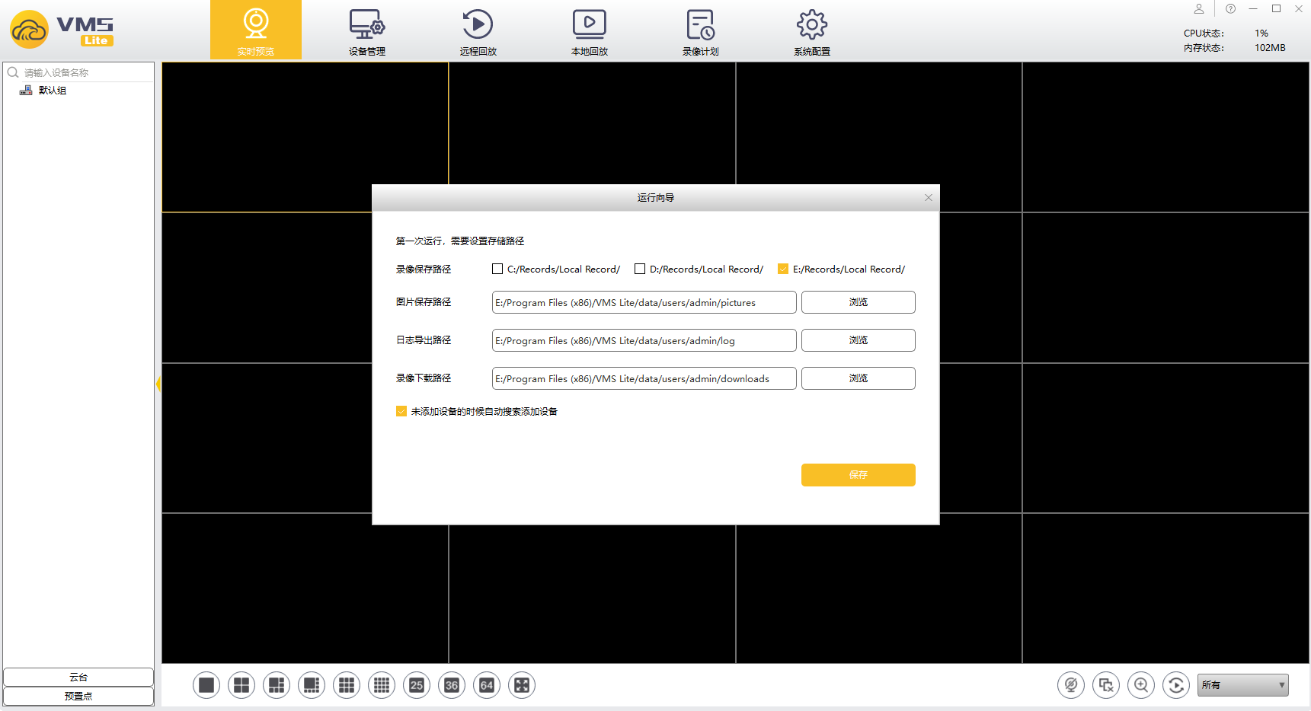Screen dimensions: 1311x711
Task: Click the recording download path field
Action: [x=644, y=378]
